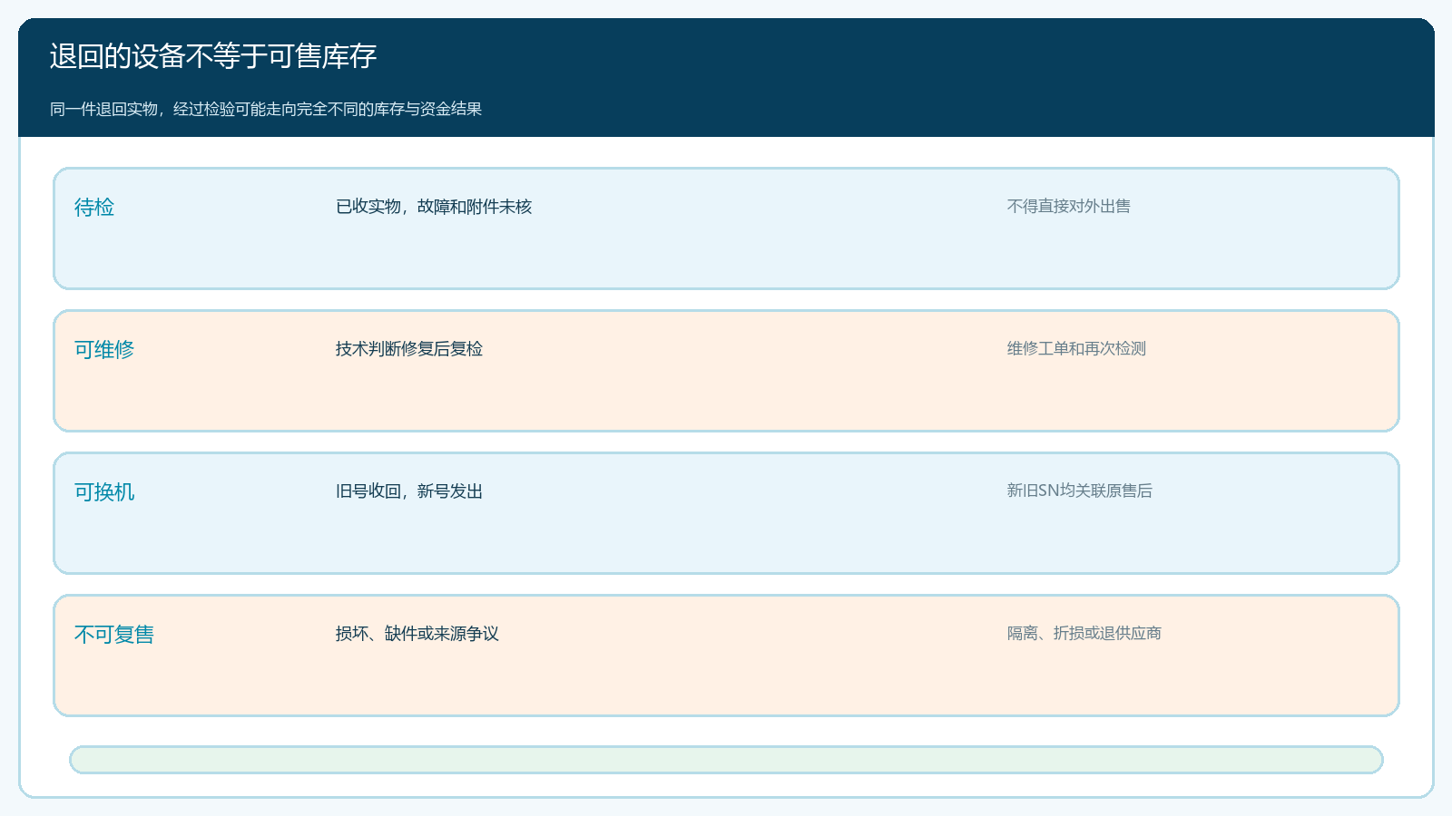Click the note 新旧SN均关联原售后
1452x816 pixels.
tap(1080, 491)
